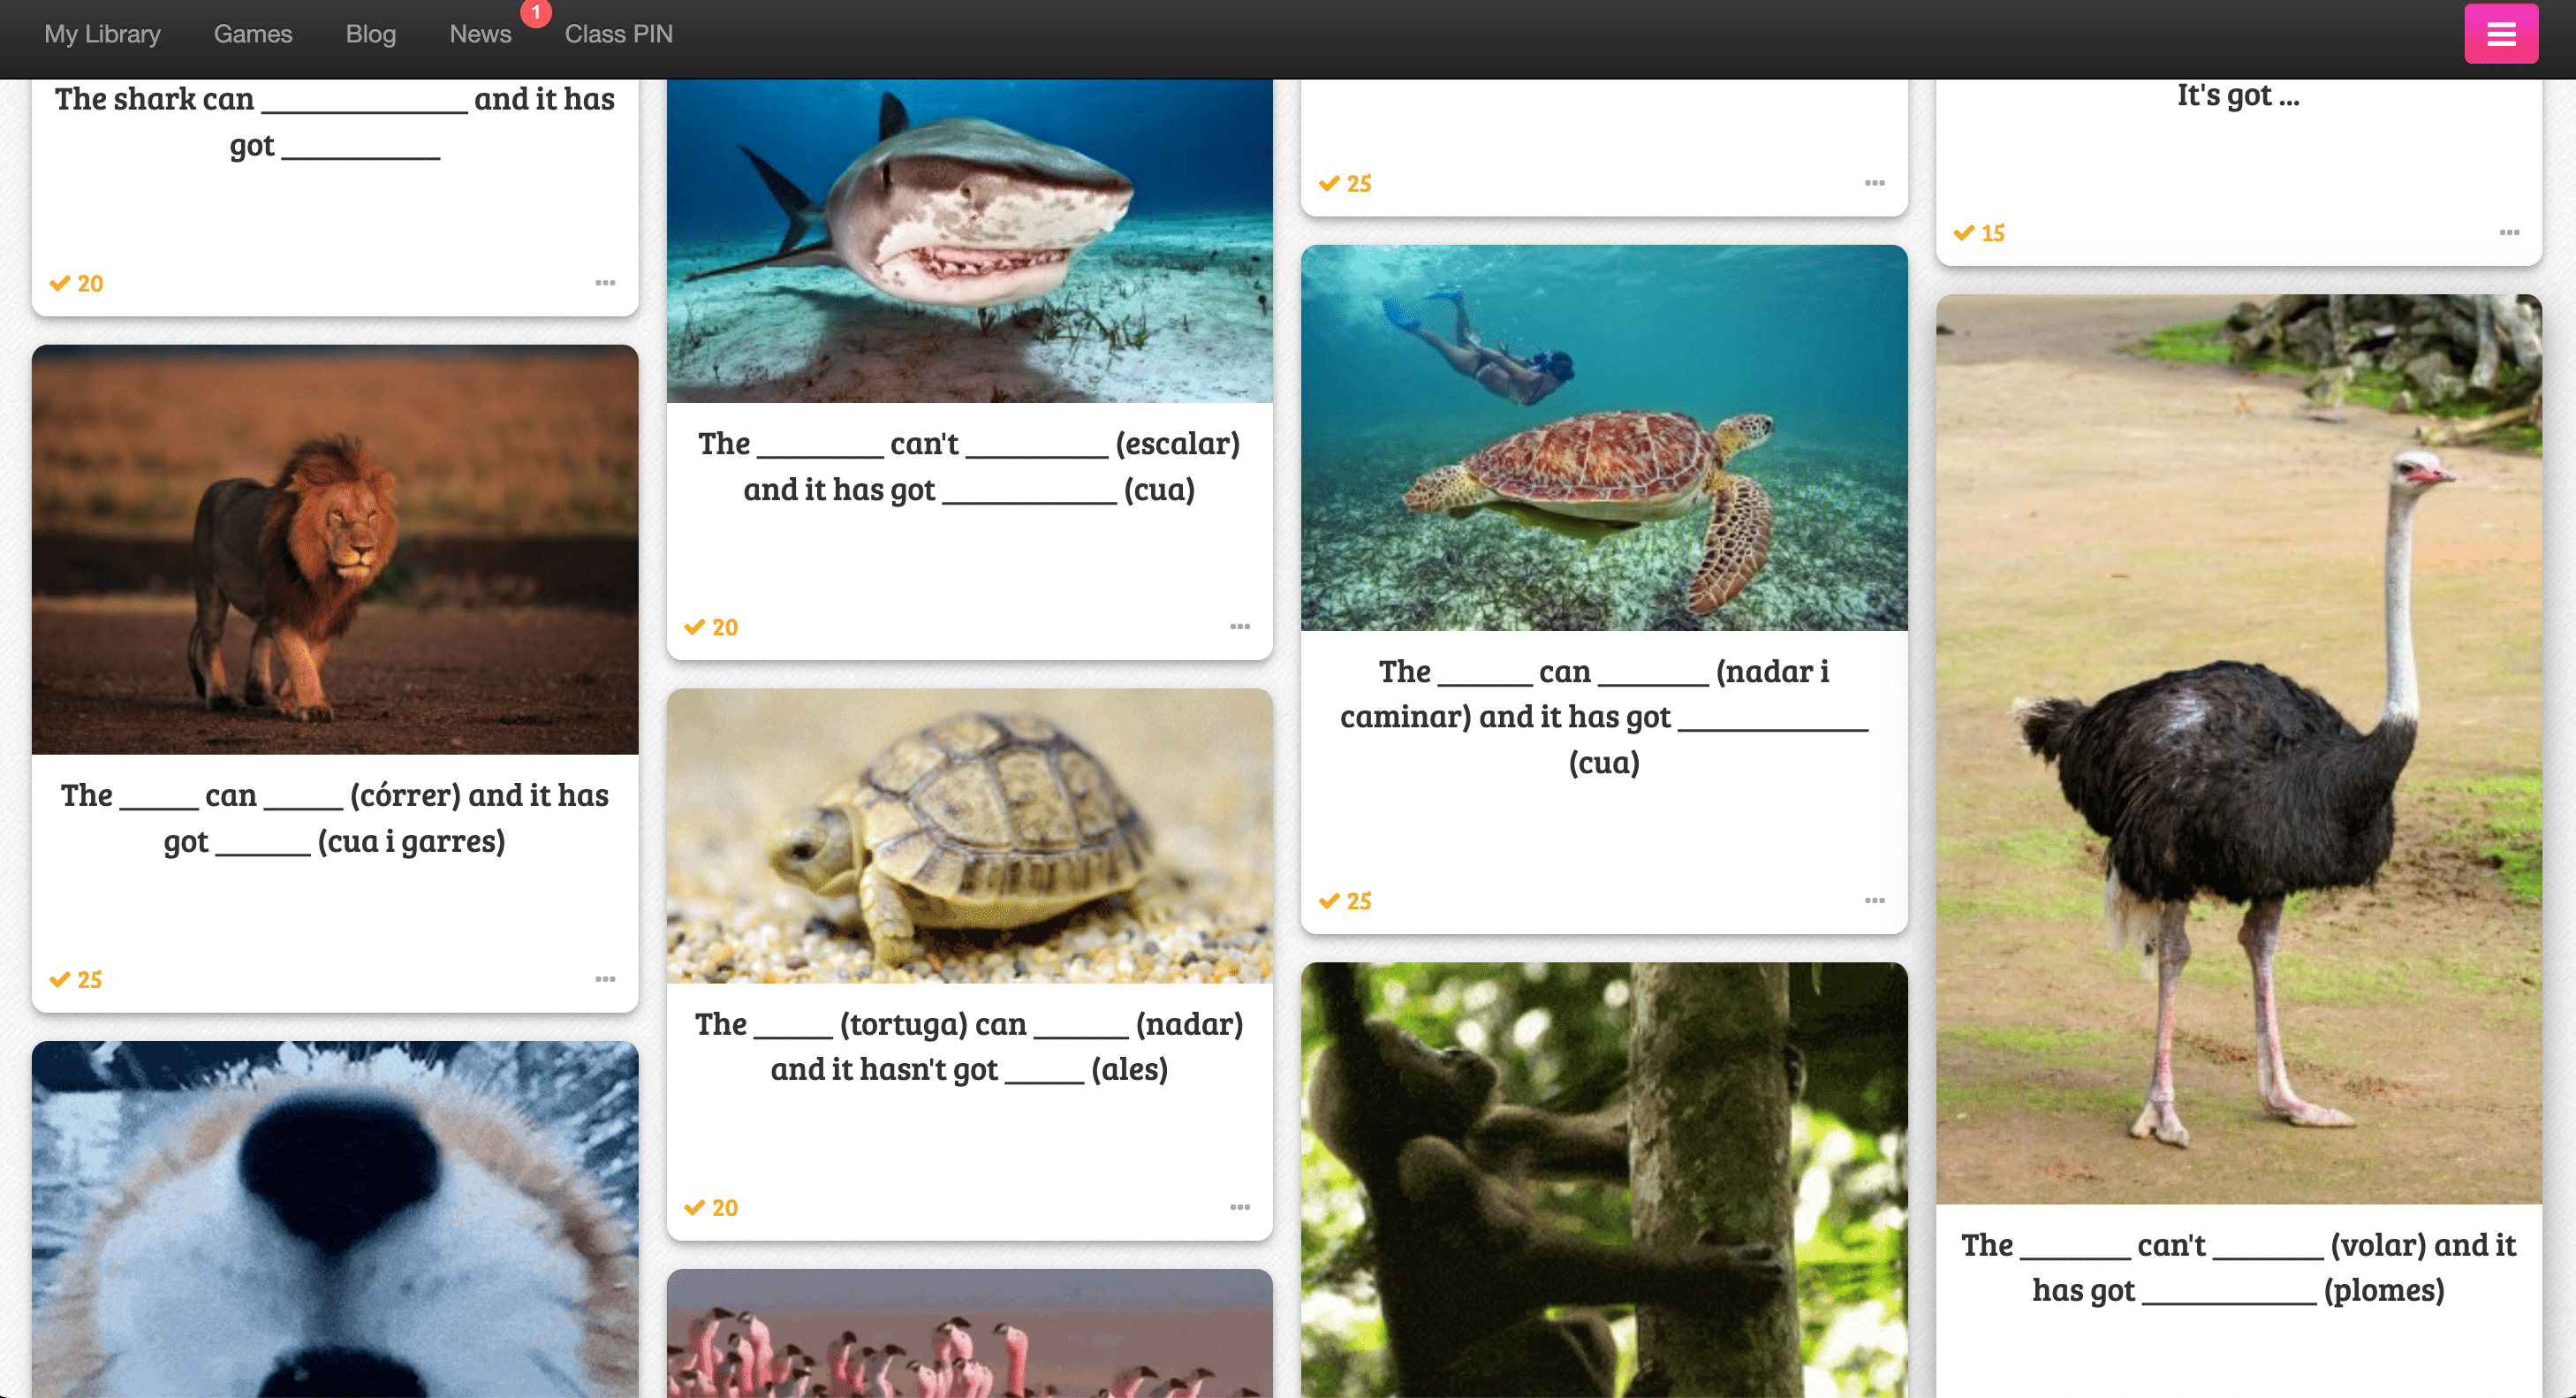Select the tortoise question text with '(tortuga)'
The image size is (2576, 1398).
pos(970,1046)
